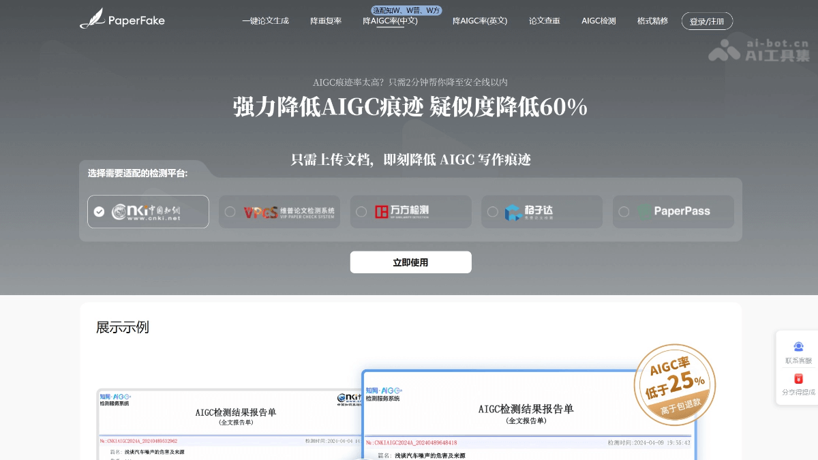
Task: Select the 中国知网 CNKI platform logo
Action: coord(145,212)
